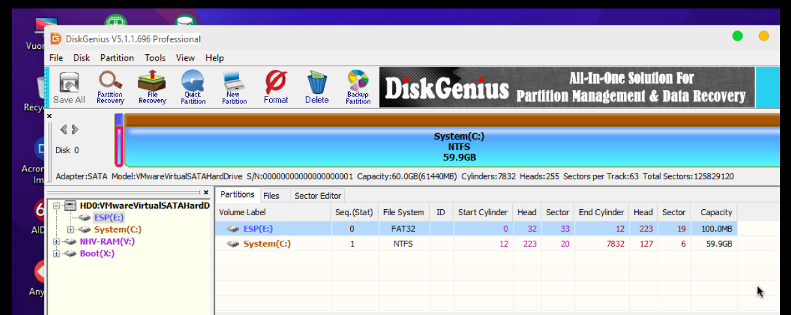Image resolution: width=791 pixels, height=315 pixels.
Task: Open the Partition menu
Action: click(x=117, y=58)
